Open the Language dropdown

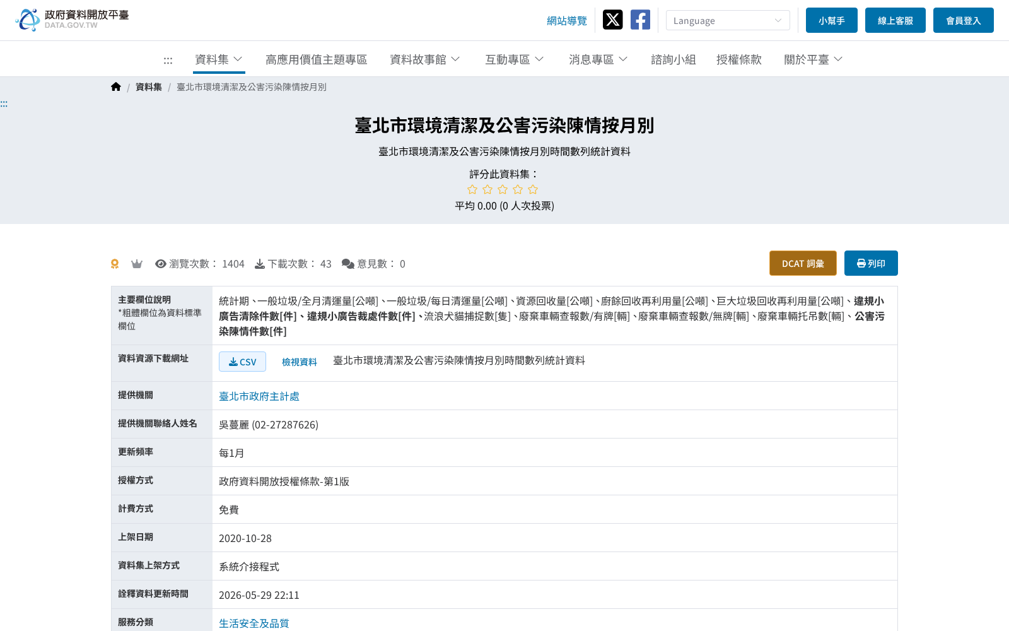tap(728, 20)
